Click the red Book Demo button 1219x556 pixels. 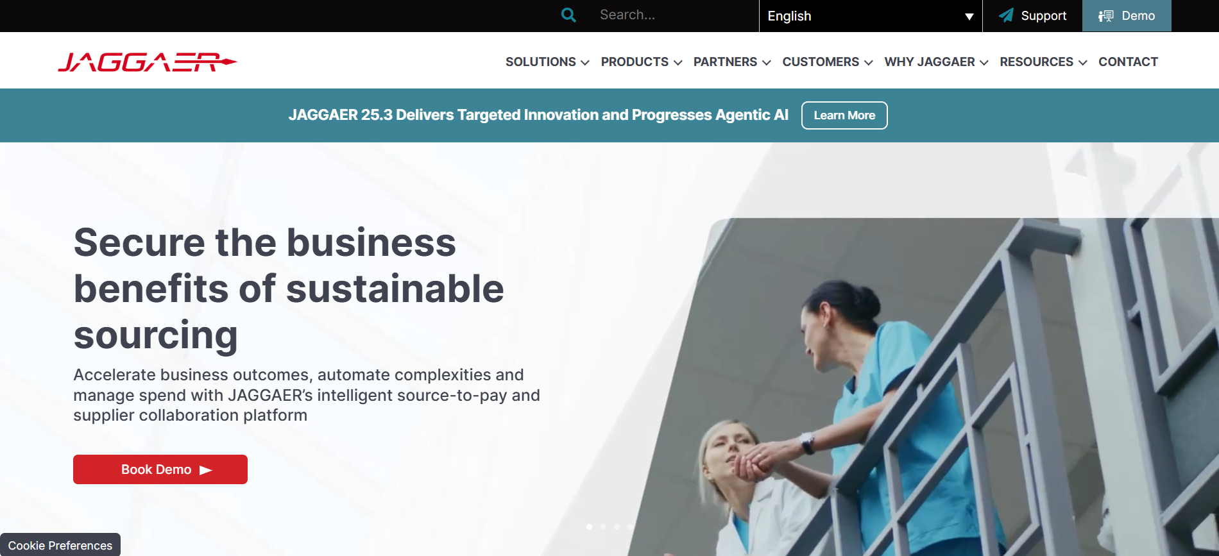click(x=160, y=469)
